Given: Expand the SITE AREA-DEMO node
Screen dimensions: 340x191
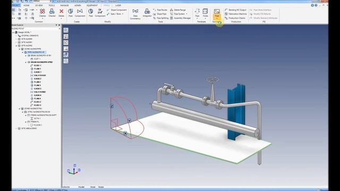Looking at the screenshot, I should [x=16, y=128].
